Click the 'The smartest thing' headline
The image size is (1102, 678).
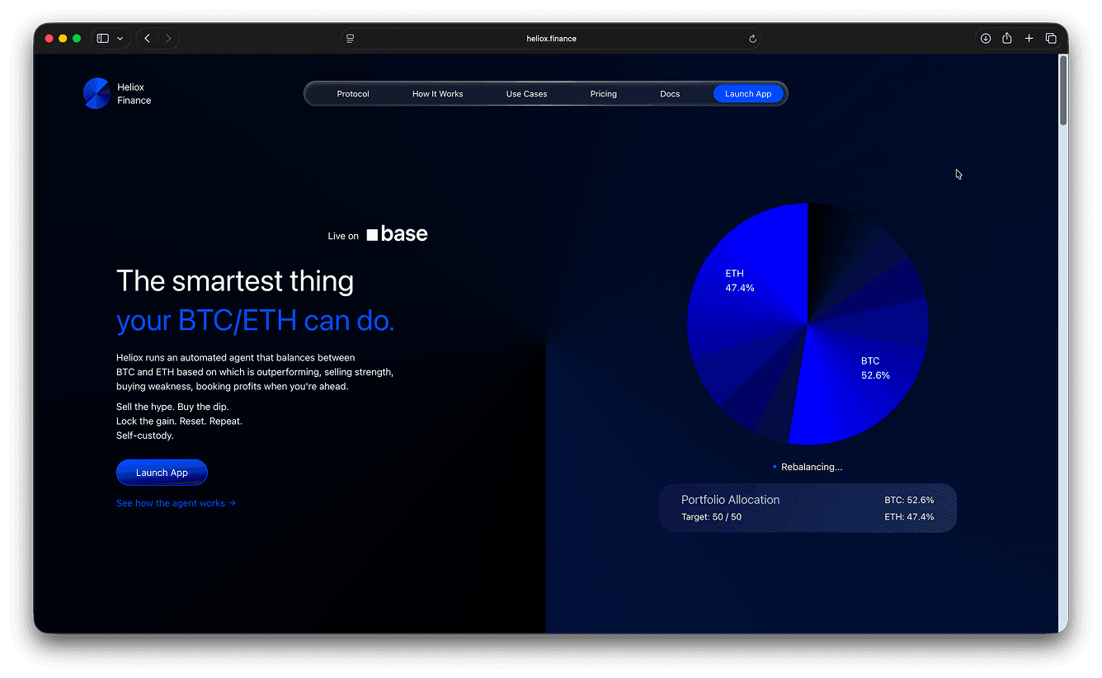(235, 281)
